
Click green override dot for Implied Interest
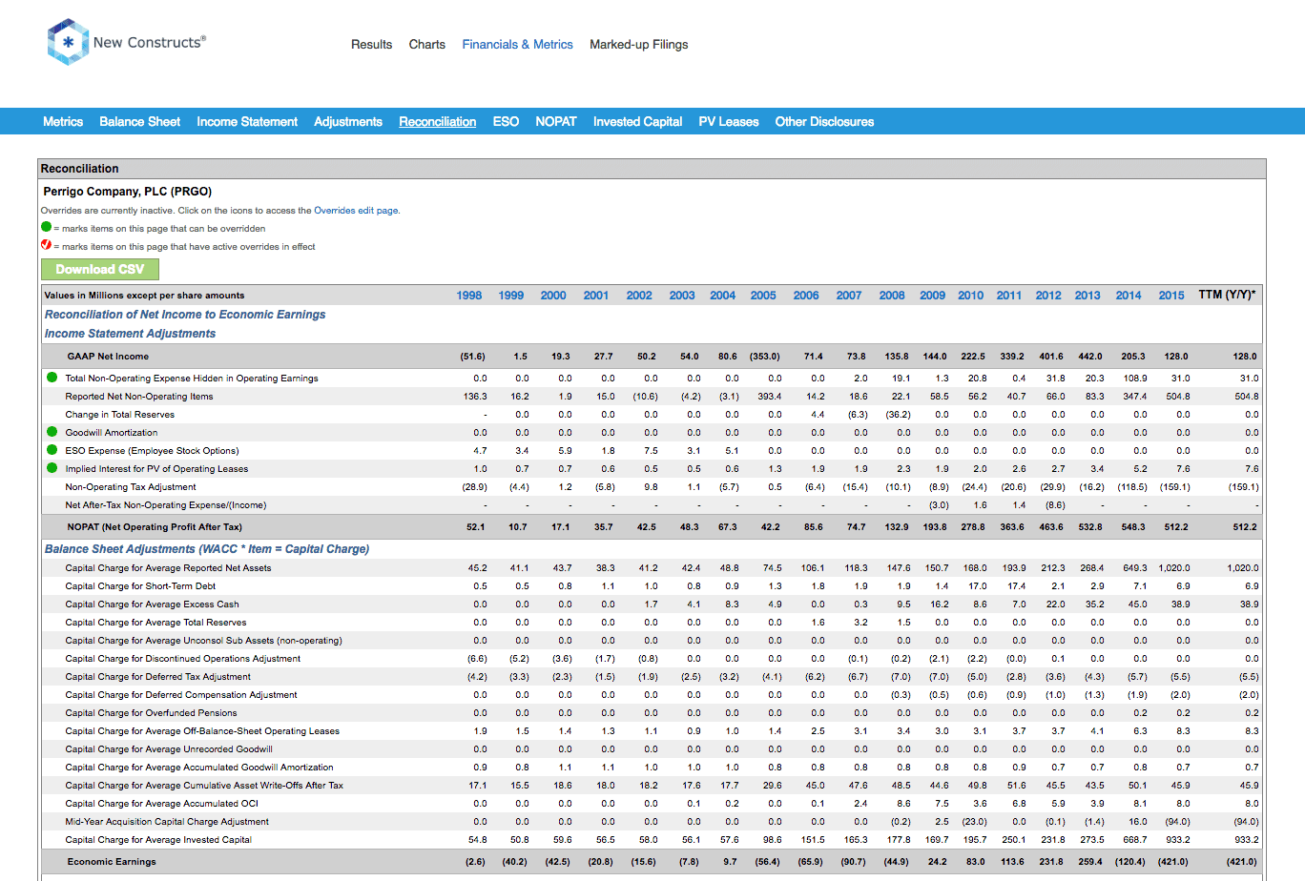click(x=52, y=468)
